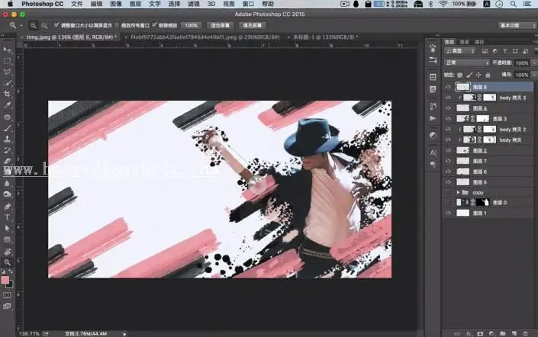Screen dimensions: 538x337
Task: Click the Zoom Out mode icon
Action: pos(44,25)
